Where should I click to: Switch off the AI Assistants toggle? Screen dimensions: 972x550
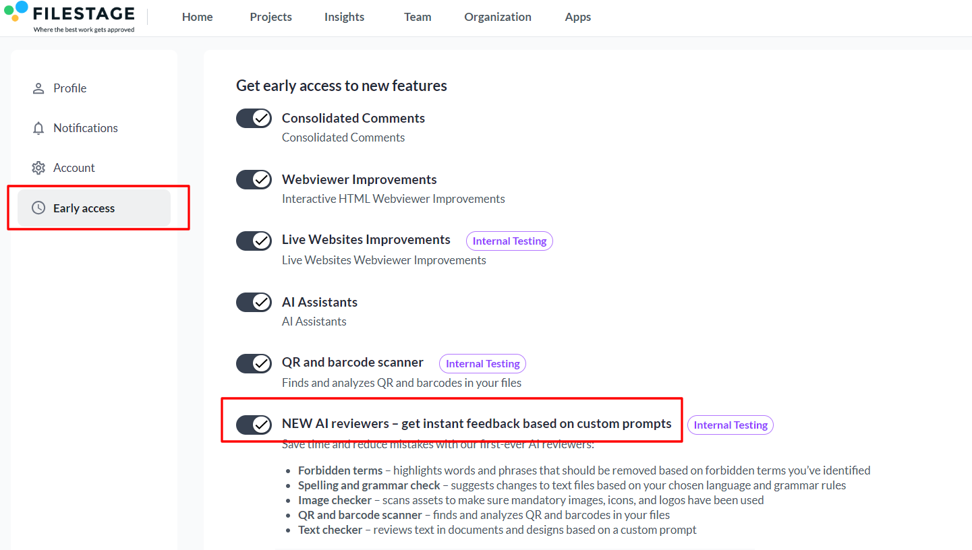(x=254, y=302)
